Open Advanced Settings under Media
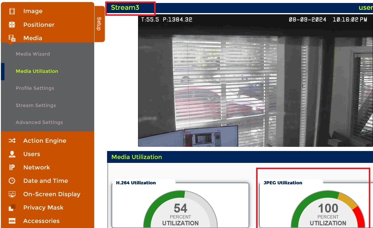Screen dimensions: 373x228 39,122
